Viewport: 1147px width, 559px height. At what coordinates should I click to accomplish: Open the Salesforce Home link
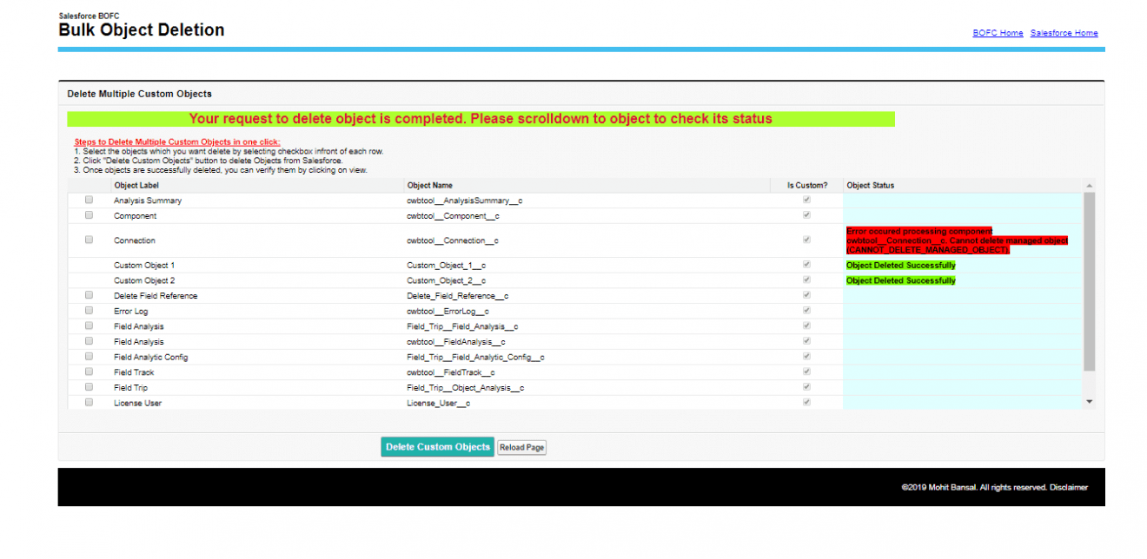coord(1064,33)
